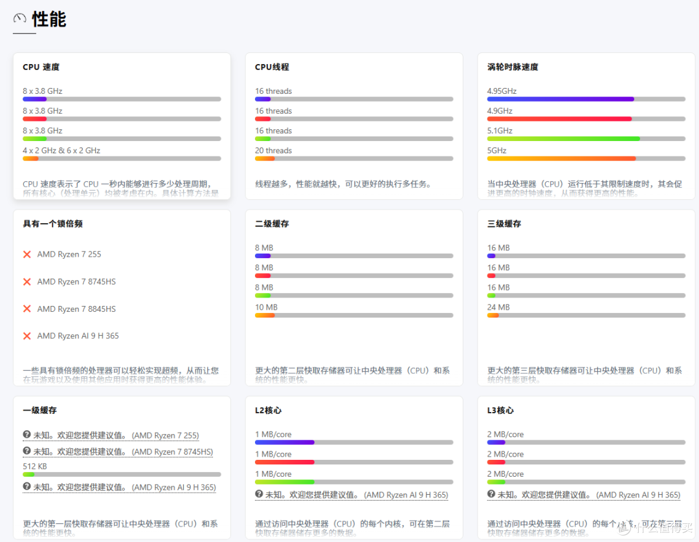Click the 20 threads value
The image size is (699, 542).
point(273,151)
